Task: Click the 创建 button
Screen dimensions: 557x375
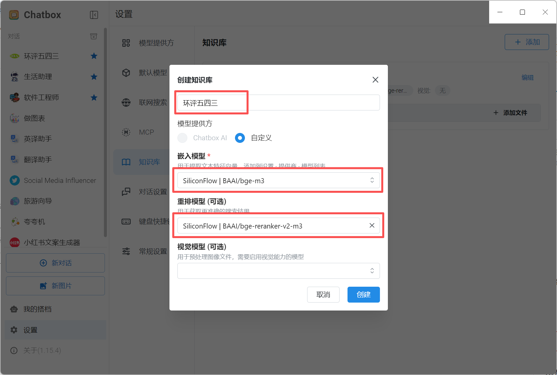Action: (363, 295)
